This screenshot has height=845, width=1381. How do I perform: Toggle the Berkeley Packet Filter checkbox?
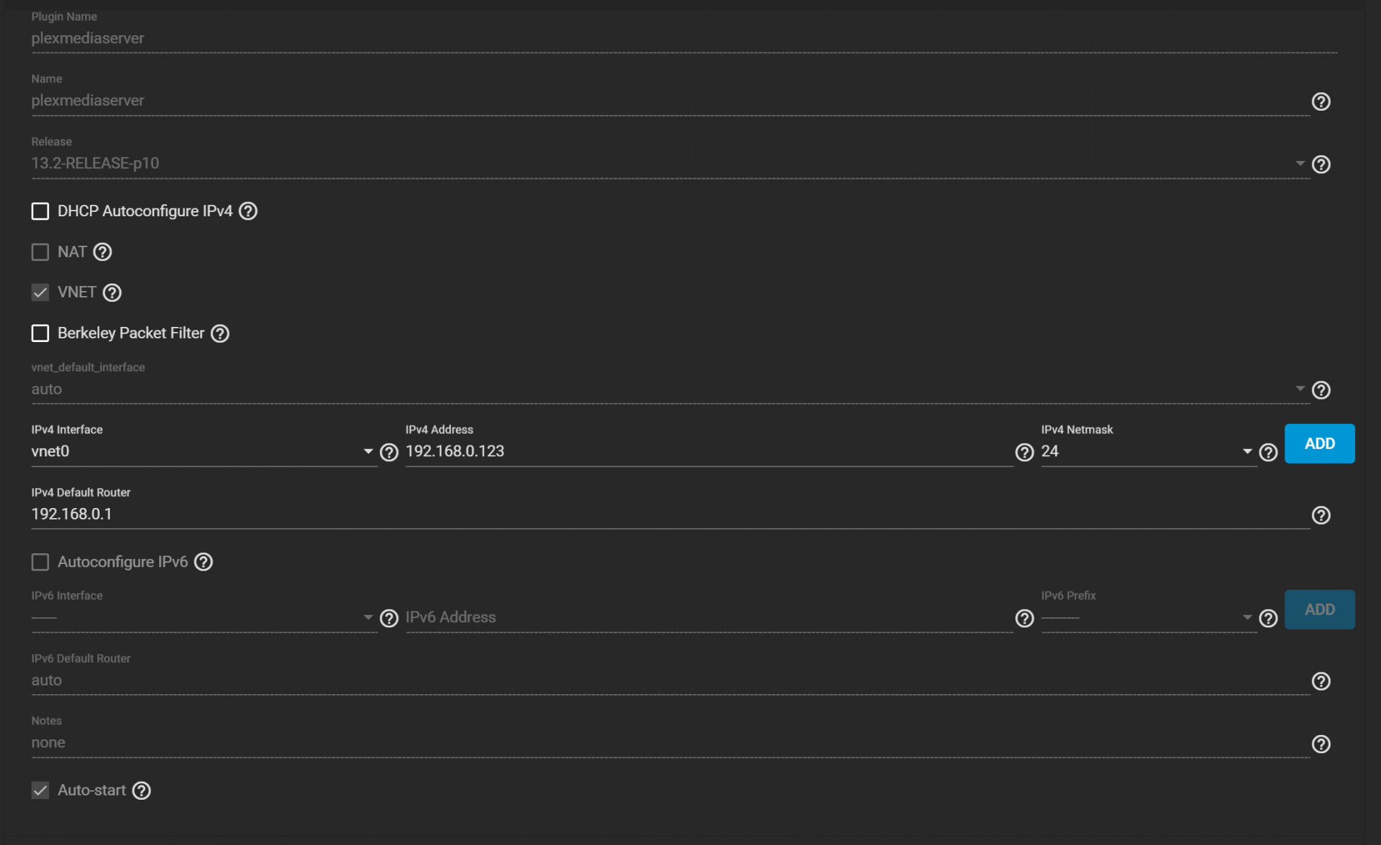[x=40, y=333]
